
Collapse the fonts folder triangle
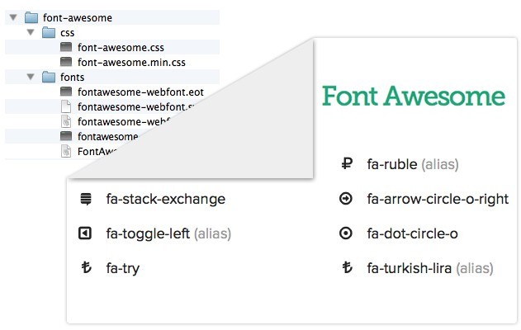click(31, 77)
